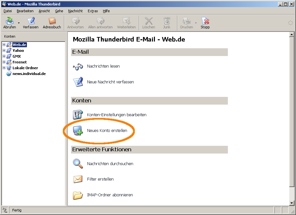Click the folder icon for IMAP-Ordner abonnieren
This screenshot has height=215, width=296.
[x=78, y=195]
